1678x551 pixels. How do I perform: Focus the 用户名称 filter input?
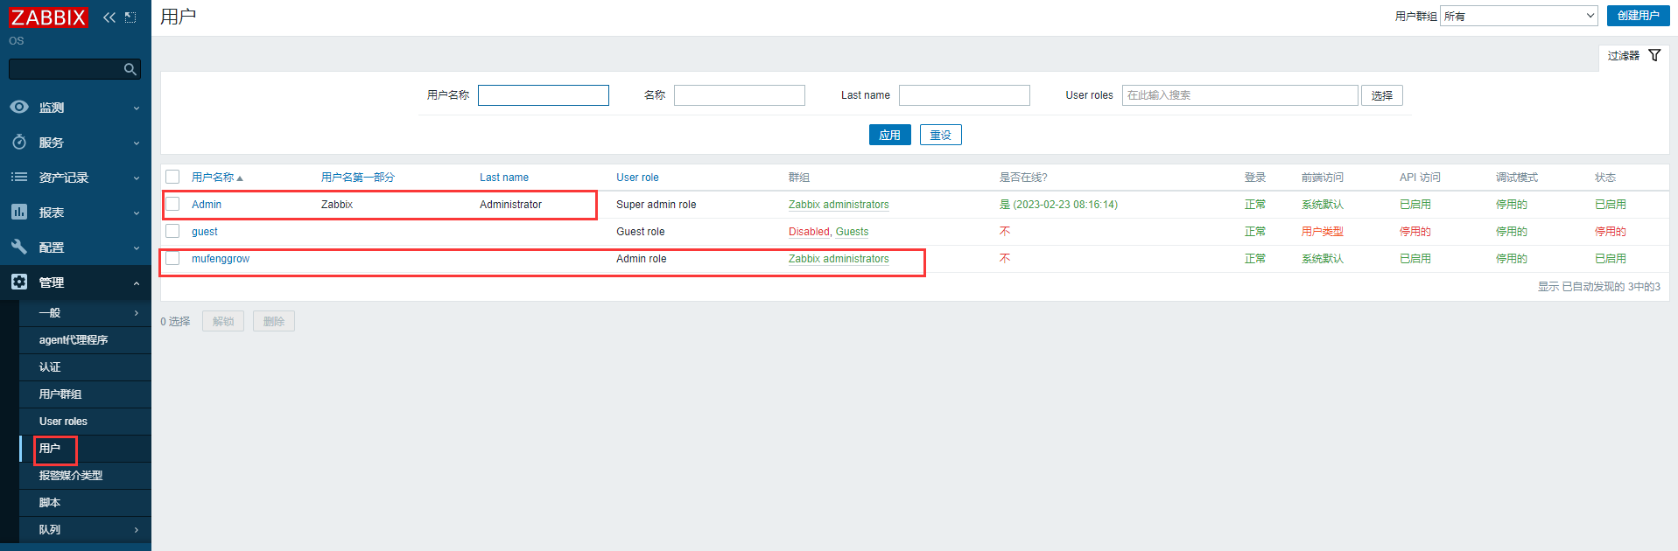pos(544,95)
